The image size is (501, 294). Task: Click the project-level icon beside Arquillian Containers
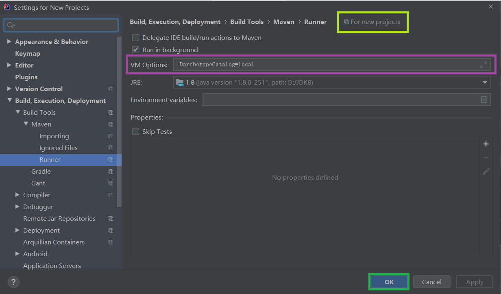pos(111,242)
